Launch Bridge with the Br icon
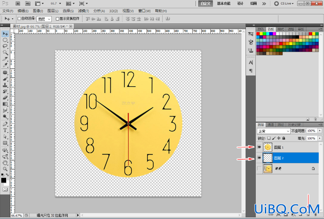This screenshot has height=219, width=324. (18, 4)
